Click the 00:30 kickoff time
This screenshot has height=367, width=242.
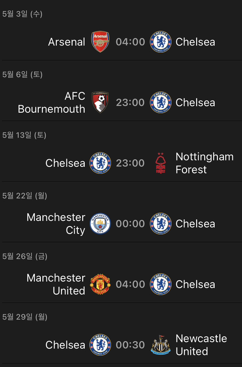click(x=131, y=345)
